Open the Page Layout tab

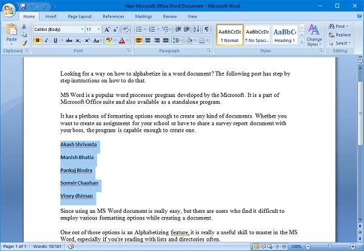[79, 16]
